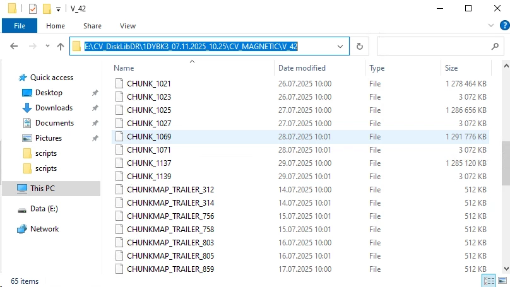
Task: Open the recent locations dropdown
Action: tap(47, 46)
